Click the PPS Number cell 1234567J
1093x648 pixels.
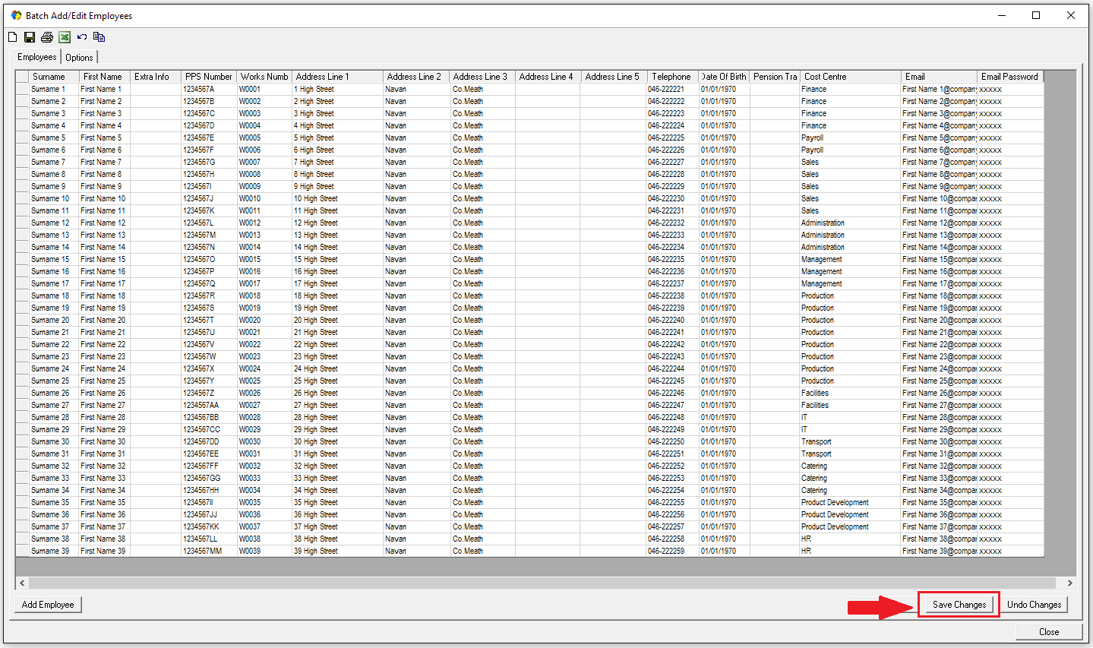coord(198,198)
